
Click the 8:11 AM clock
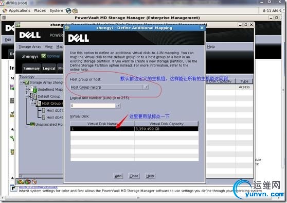tap(270, 11)
